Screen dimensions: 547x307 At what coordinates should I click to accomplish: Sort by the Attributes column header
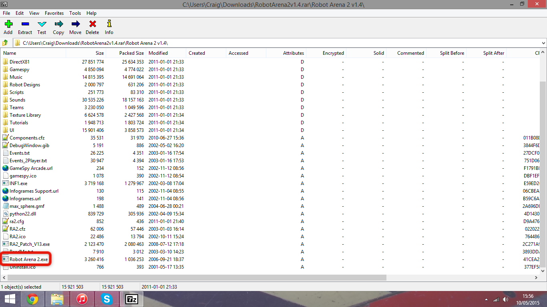coord(286,53)
